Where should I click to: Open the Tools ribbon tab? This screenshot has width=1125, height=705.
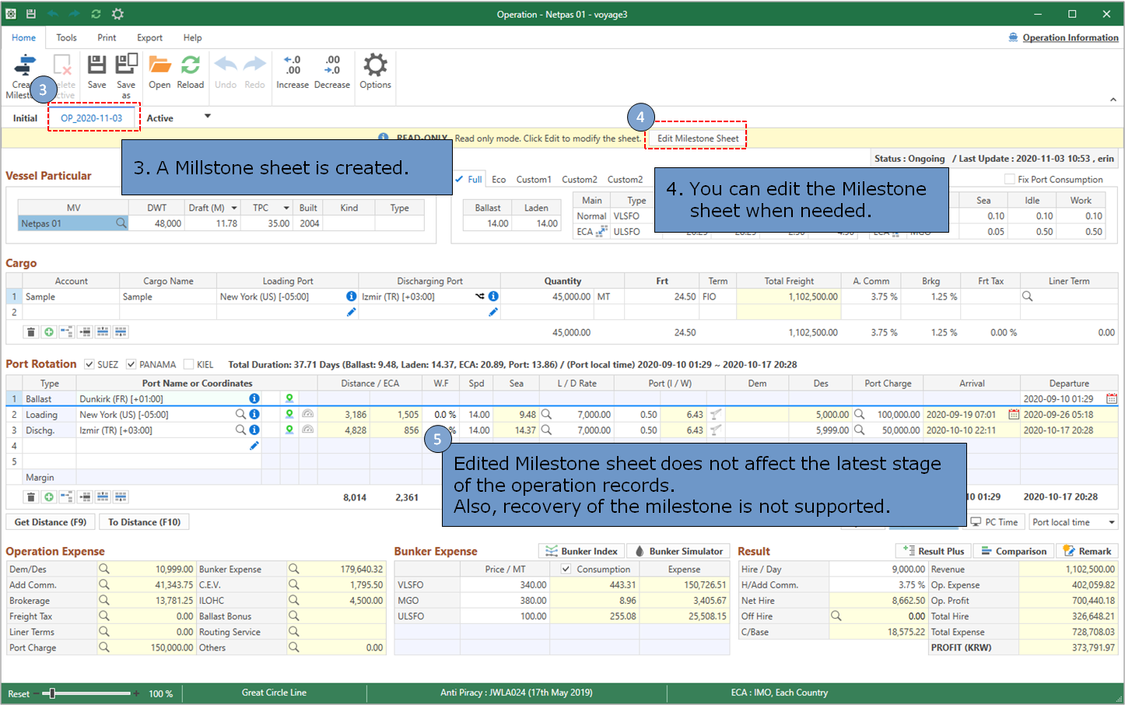point(66,37)
